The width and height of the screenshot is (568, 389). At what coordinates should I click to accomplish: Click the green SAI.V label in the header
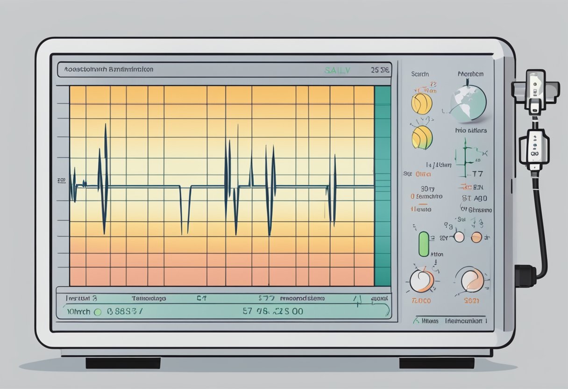(x=337, y=70)
